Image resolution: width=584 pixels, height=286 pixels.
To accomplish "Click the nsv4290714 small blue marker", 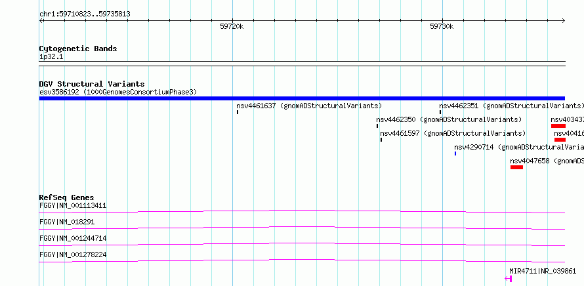I will click(455, 153).
